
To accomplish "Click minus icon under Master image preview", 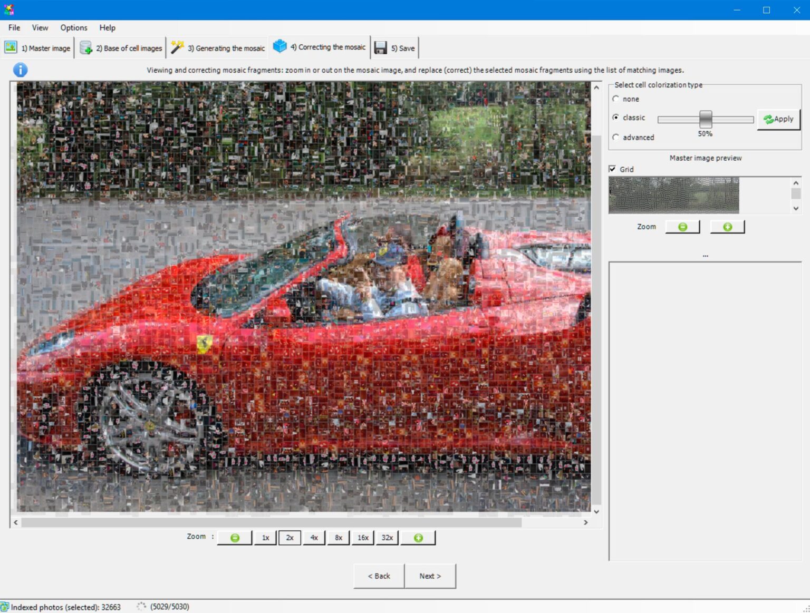I will point(682,226).
